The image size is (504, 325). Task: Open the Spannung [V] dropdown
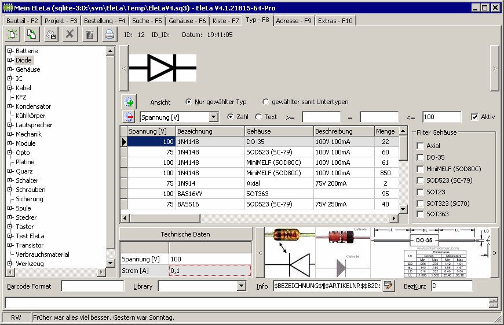coord(213,117)
